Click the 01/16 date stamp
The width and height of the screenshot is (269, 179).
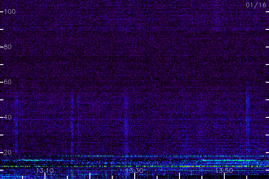tap(256, 5)
